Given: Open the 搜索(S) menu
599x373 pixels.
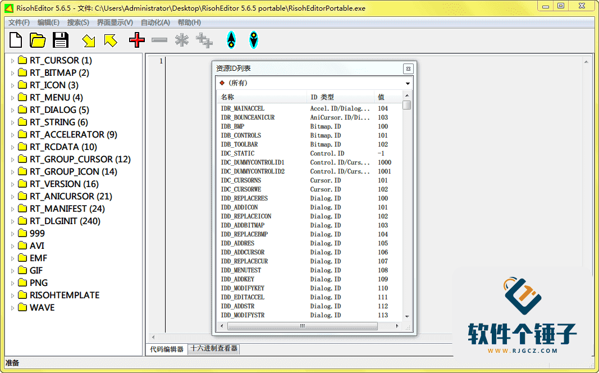Looking at the screenshot, I should point(78,22).
